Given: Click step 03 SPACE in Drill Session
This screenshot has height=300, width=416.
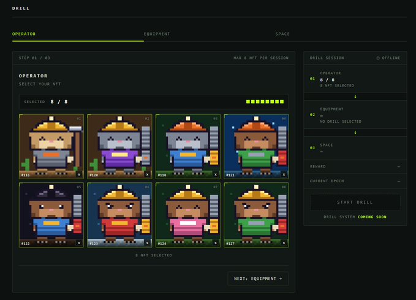Looking at the screenshot, I should (x=355, y=148).
